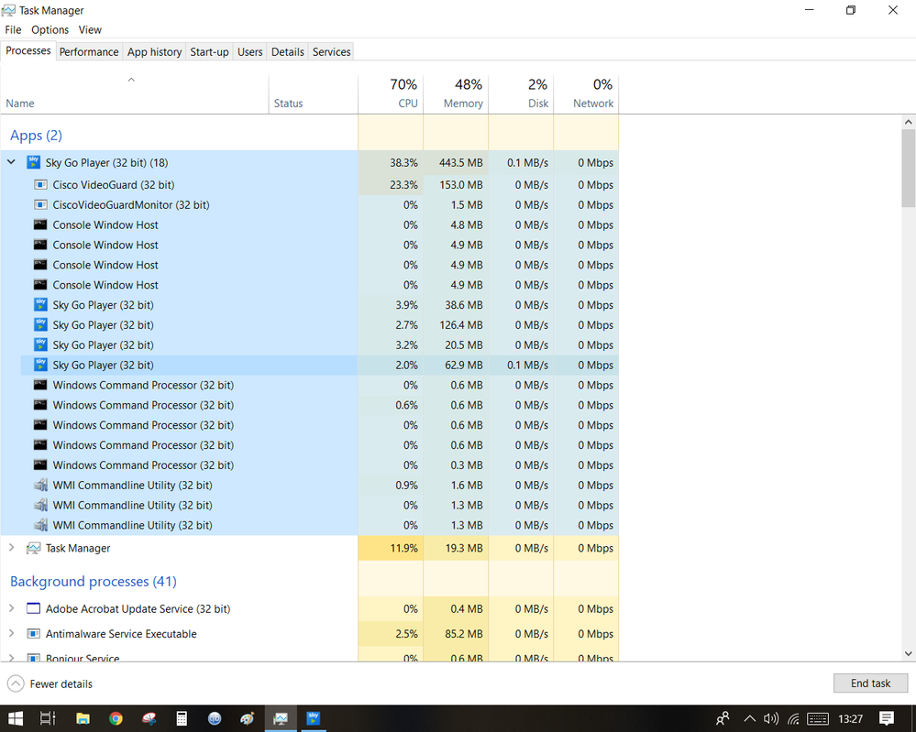Screen dimensions: 916x732
Task: Click the scrollbar down arrow
Action: pyautogui.click(x=908, y=654)
